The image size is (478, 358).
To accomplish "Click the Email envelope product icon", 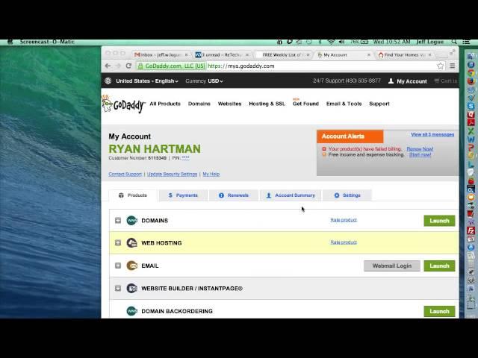I will pos(131,266).
